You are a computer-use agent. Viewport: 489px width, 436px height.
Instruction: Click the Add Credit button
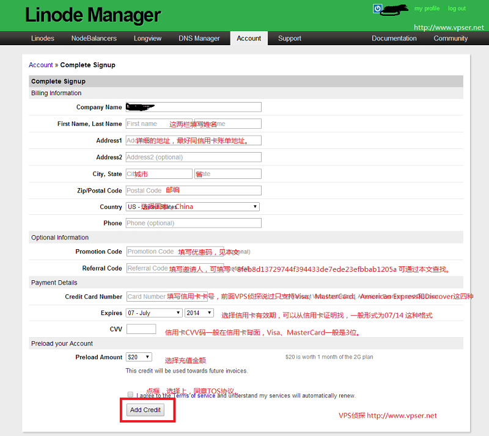(145, 410)
